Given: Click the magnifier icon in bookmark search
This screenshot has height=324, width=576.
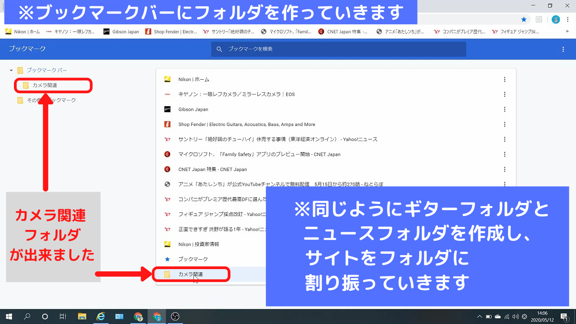Looking at the screenshot, I should tap(219, 49).
